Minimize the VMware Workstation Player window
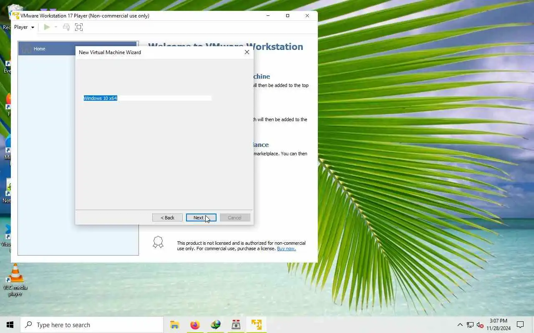This screenshot has height=333, width=534. (x=267, y=16)
